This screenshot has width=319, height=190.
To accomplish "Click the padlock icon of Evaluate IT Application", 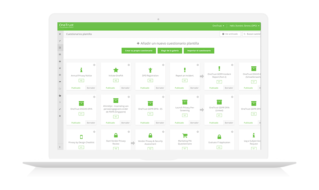I will point(219,137).
